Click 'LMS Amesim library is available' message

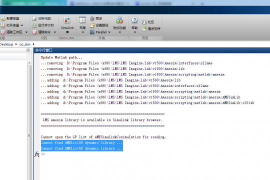coord(102,120)
